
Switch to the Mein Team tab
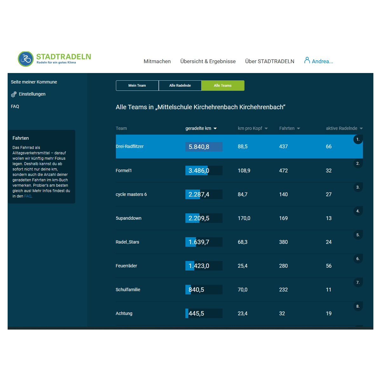tap(137, 85)
